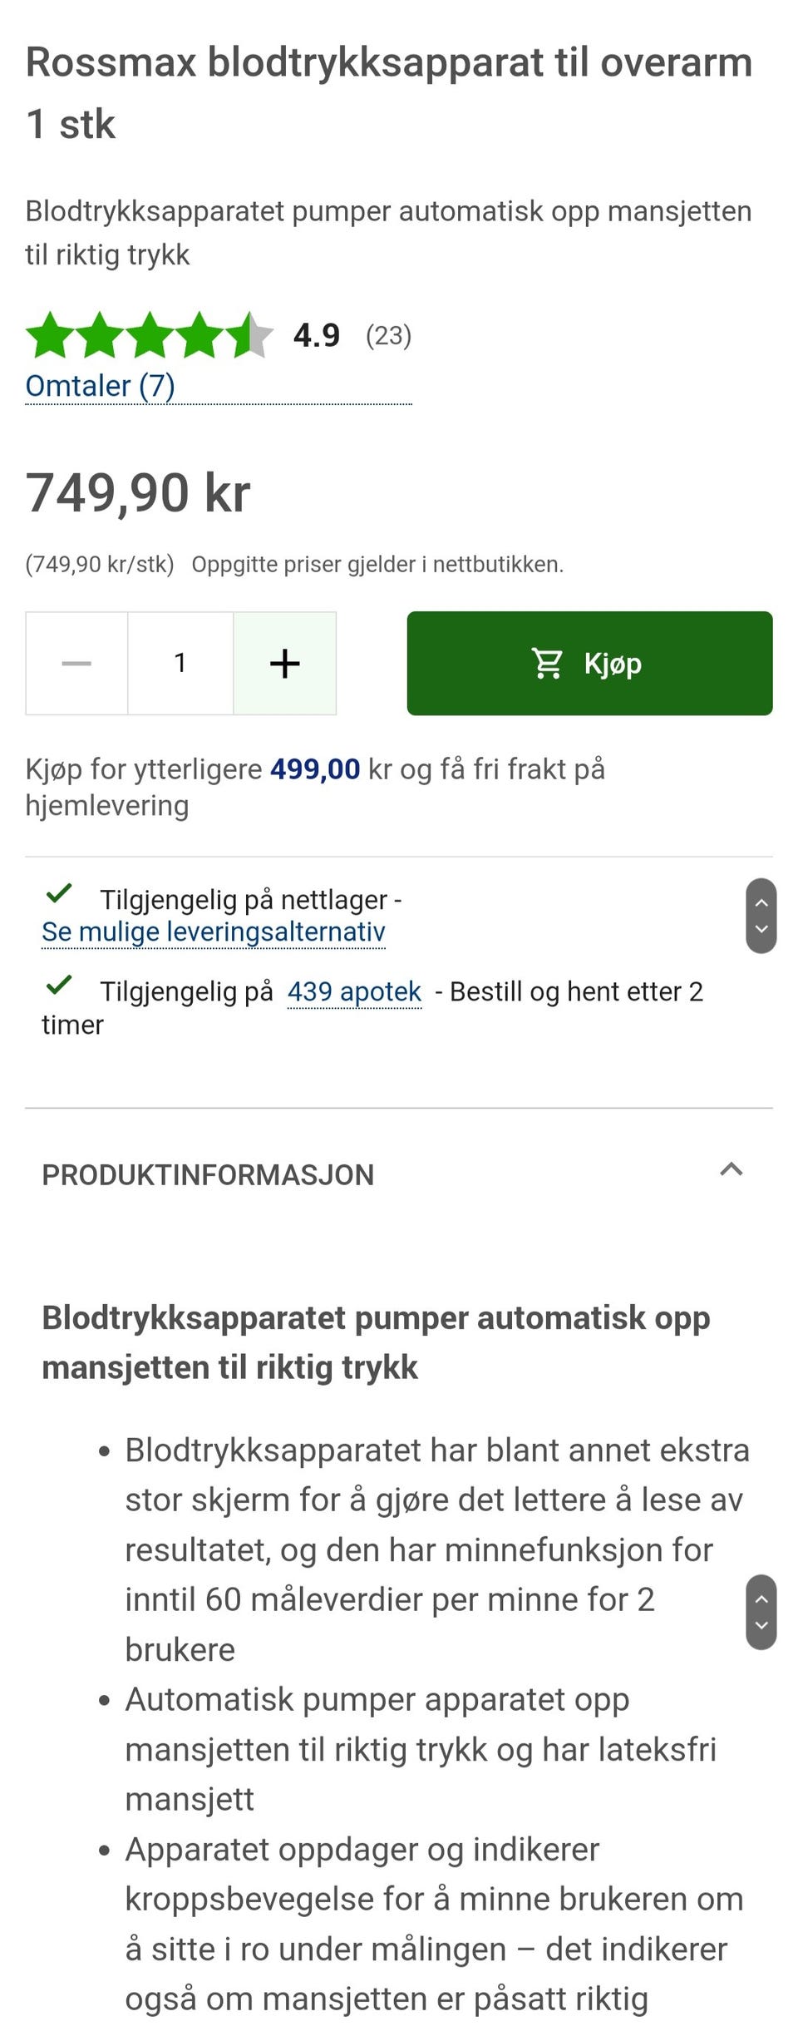Click the 4.9 rating score

(x=317, y=335)
